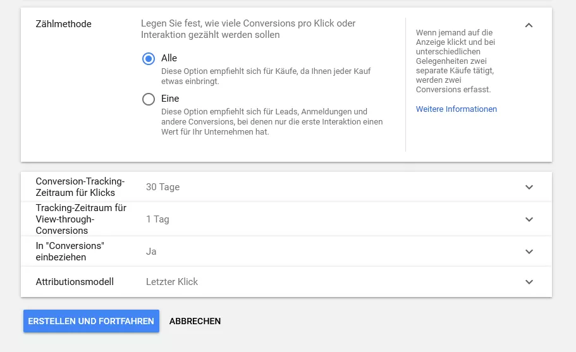Select the Alle radio button
This screenshot has height=352, width=576.
point(149,59)
